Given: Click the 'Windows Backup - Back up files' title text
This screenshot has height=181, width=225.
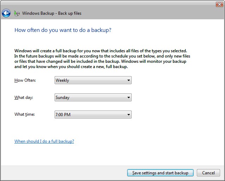Looking at the screenshot, I should (52, 13).
